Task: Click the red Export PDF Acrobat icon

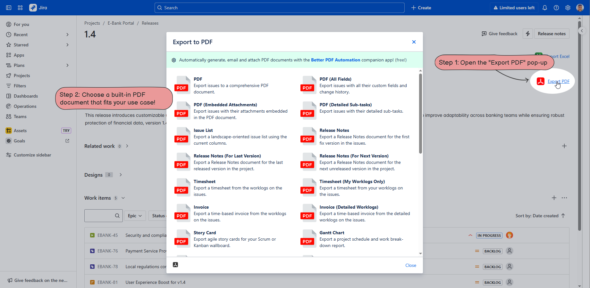Action: [541, 81]
